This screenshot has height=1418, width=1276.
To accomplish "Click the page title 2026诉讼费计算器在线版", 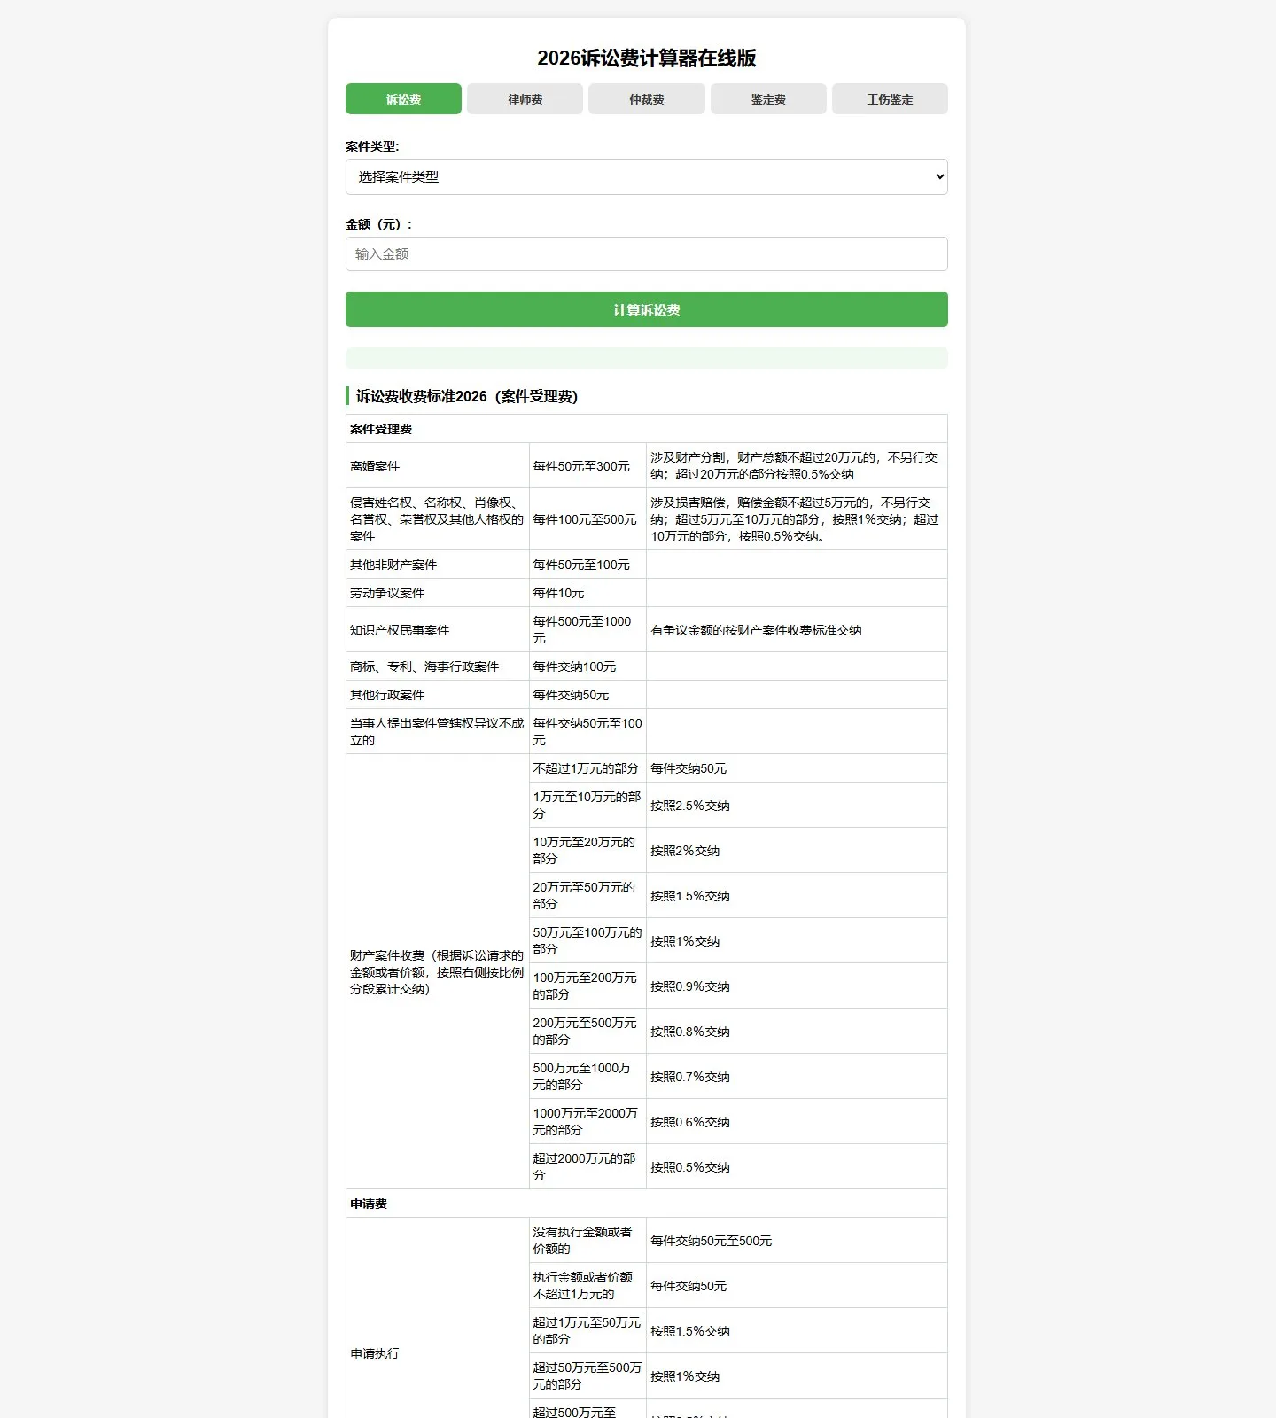I will pos(647,58).
